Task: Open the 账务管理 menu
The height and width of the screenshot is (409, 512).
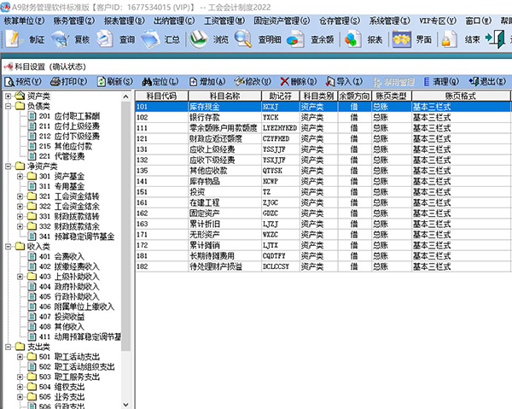Action: pyautogui.click(x=73, y=19)
